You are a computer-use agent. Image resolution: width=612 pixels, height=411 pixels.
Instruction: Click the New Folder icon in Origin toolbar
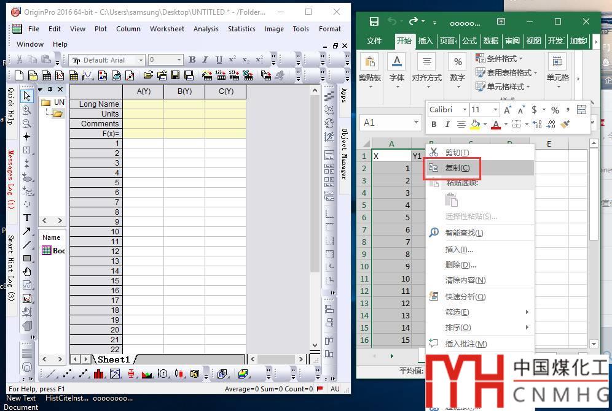tap(33, 75)
